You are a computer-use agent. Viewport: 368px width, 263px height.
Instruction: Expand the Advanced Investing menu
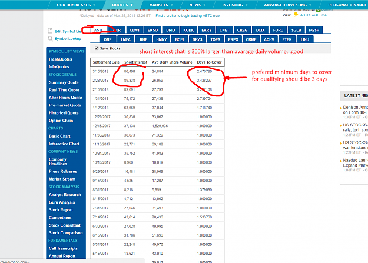[x=288, y=5]
